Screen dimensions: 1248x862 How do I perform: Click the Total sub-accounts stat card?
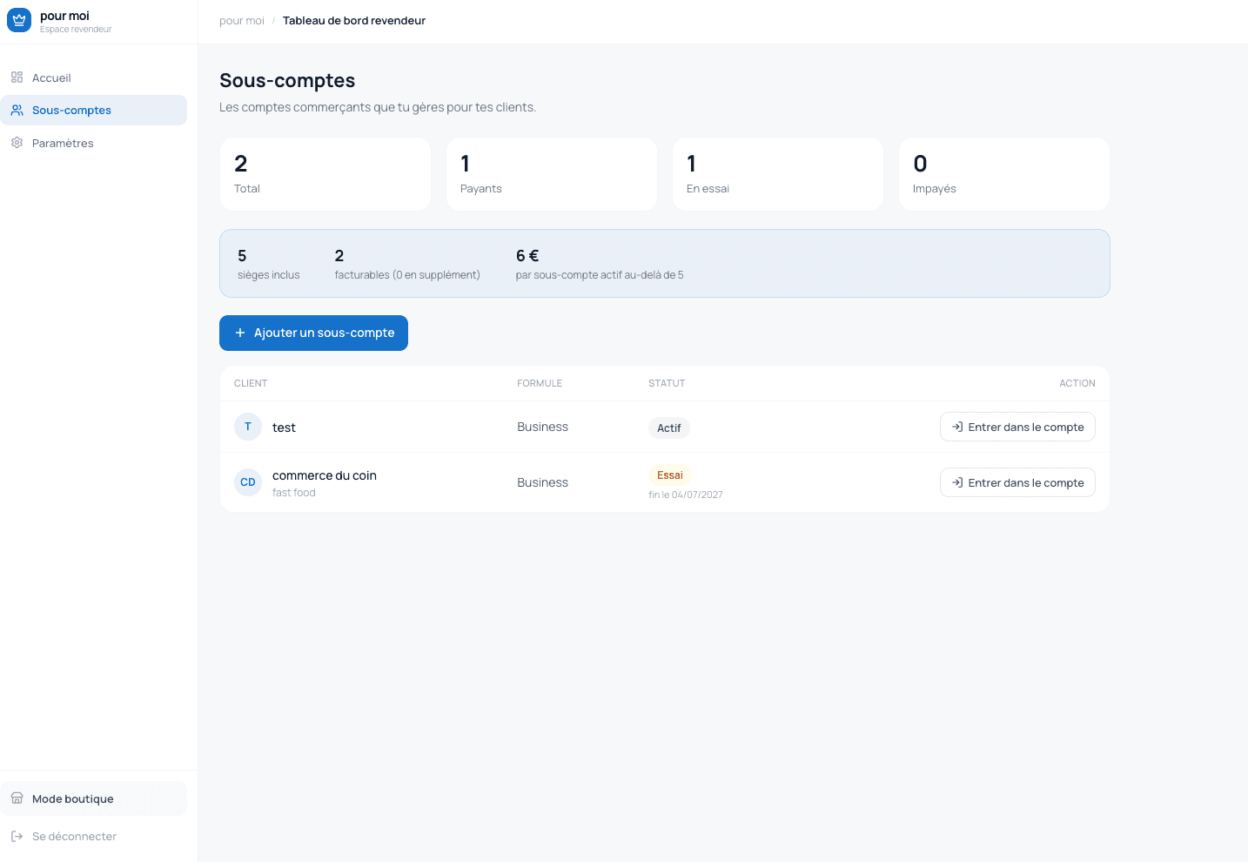click(325, 174)
